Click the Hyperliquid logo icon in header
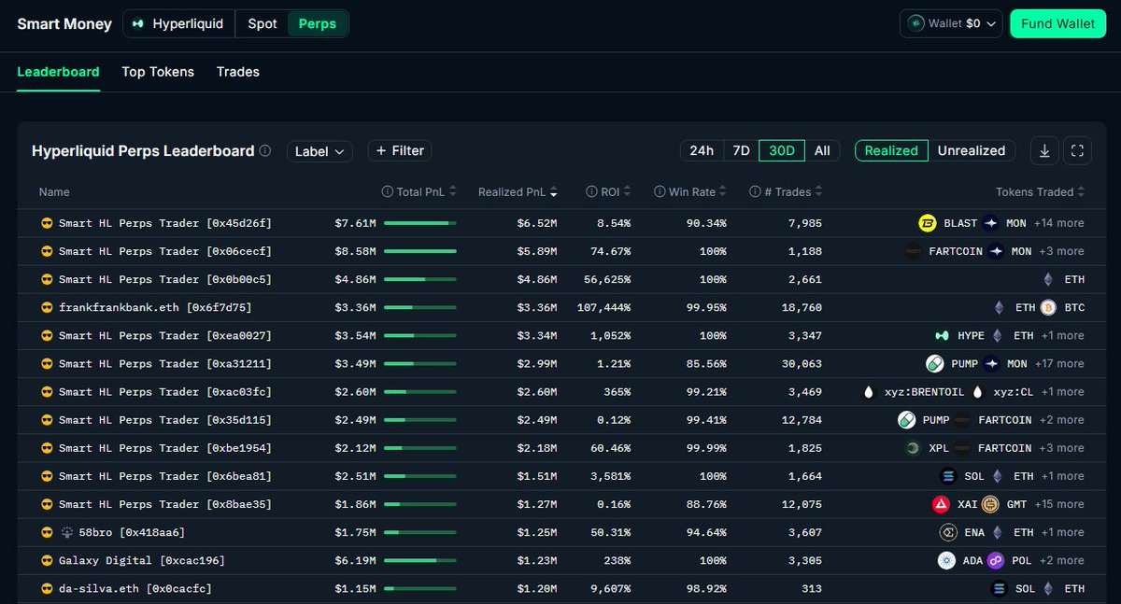 (x=138, y=23)
